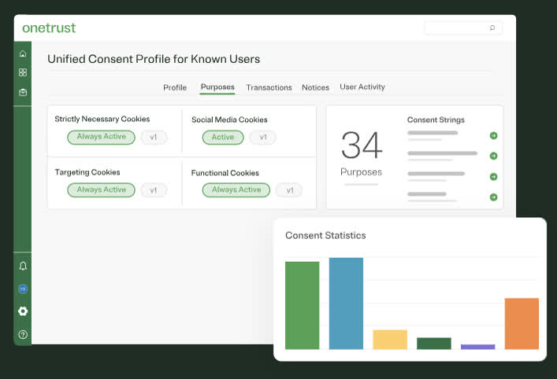Open third consent string arrow
The image size is (557, 379).
(493, 177)
